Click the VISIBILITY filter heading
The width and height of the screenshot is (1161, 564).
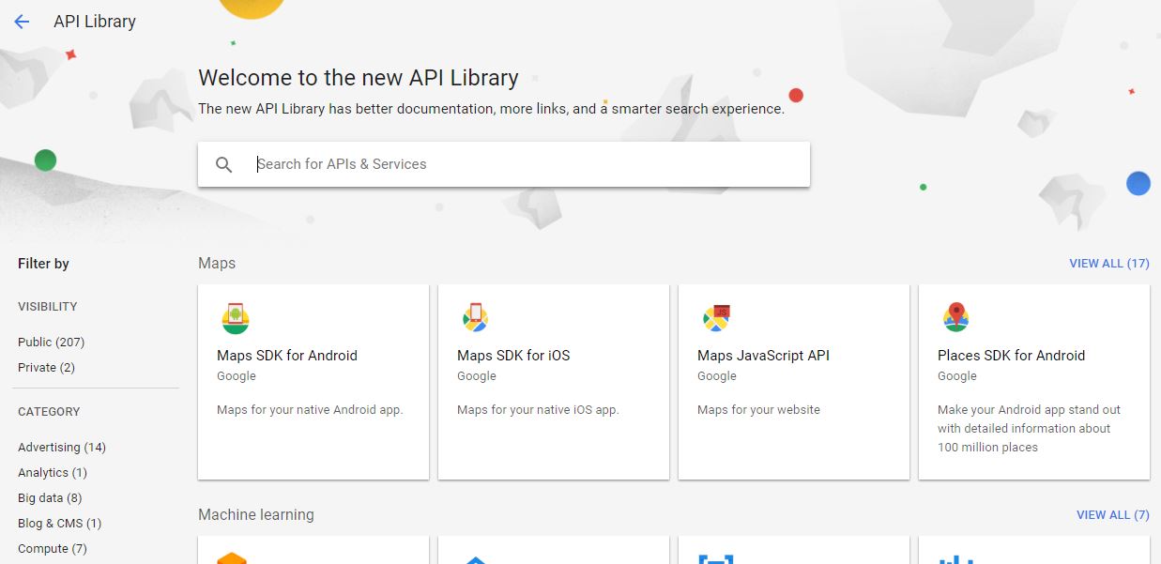tap(48, 307)
